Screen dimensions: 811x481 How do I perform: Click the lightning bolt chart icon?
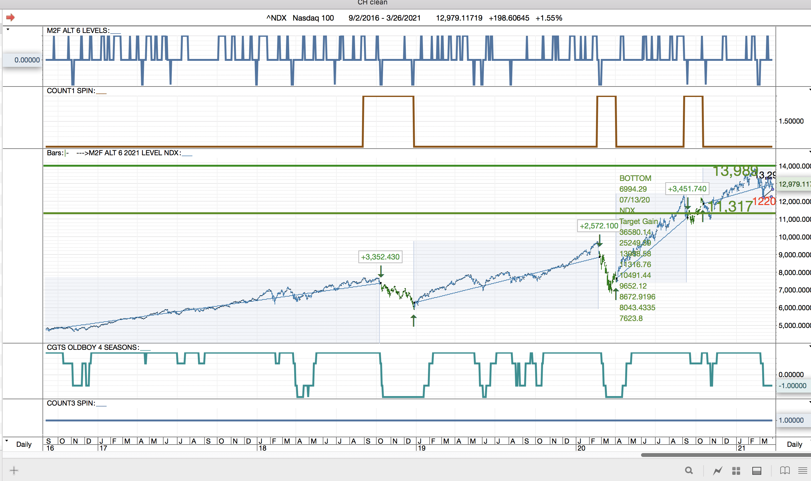(717, 470)
